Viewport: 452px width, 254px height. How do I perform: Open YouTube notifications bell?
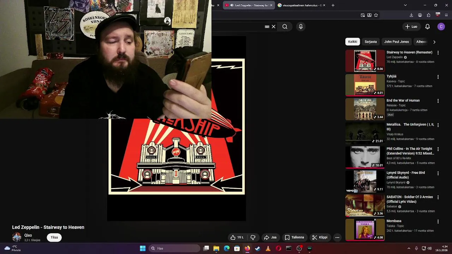click(427, 26)
